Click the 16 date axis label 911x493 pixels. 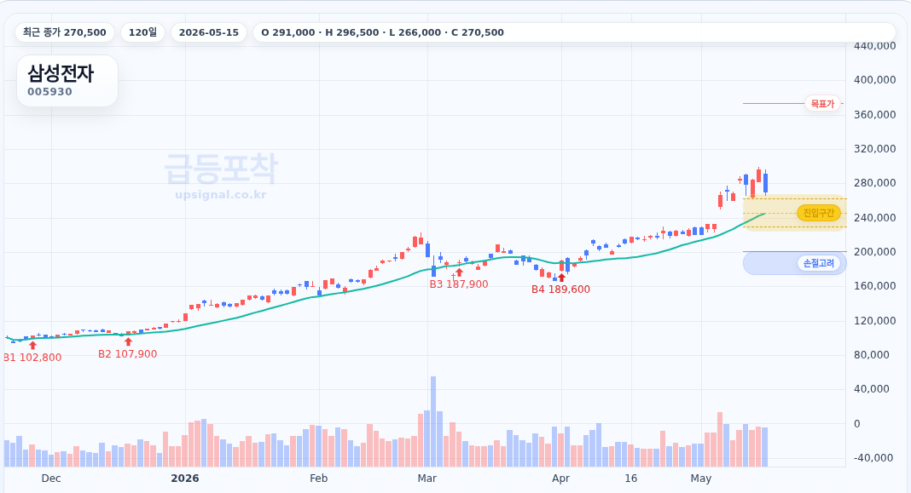click(631, 479)
